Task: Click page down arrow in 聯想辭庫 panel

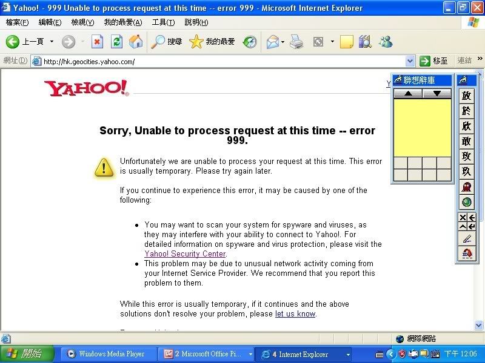Action: tap(436, 93)
